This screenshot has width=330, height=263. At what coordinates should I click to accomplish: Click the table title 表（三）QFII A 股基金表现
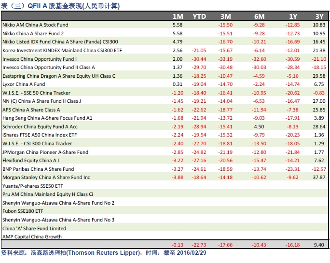(x=60, y=6)
